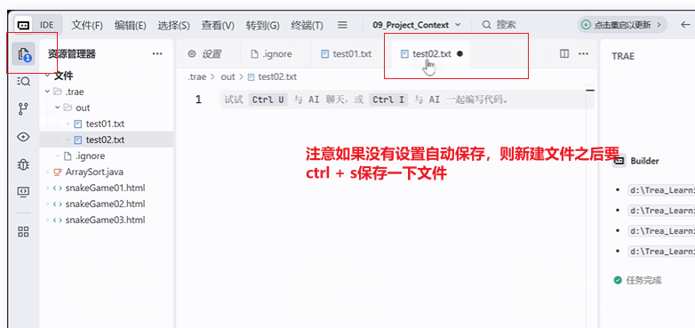Click 点击重启以更新 update button

click(x=622, y=25)
